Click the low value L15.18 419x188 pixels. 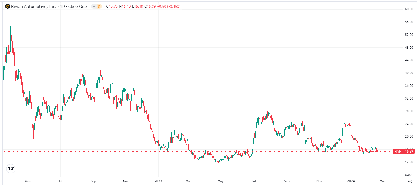click(x=138, y=6)
